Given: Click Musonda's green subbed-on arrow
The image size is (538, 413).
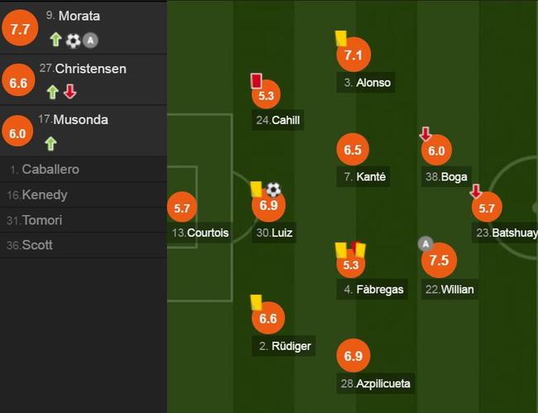Looking at the screenshot, I should click(x=50, y=143).
